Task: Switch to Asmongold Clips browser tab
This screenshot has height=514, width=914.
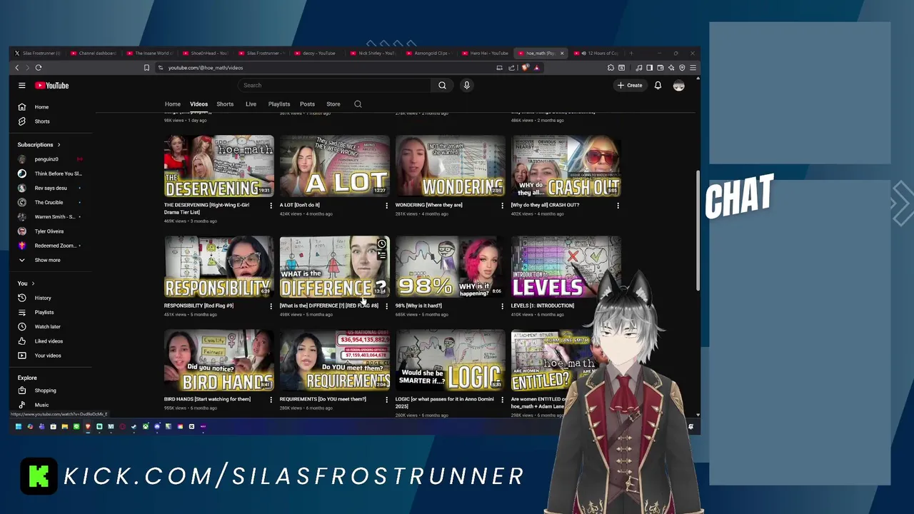Action: 428,54
